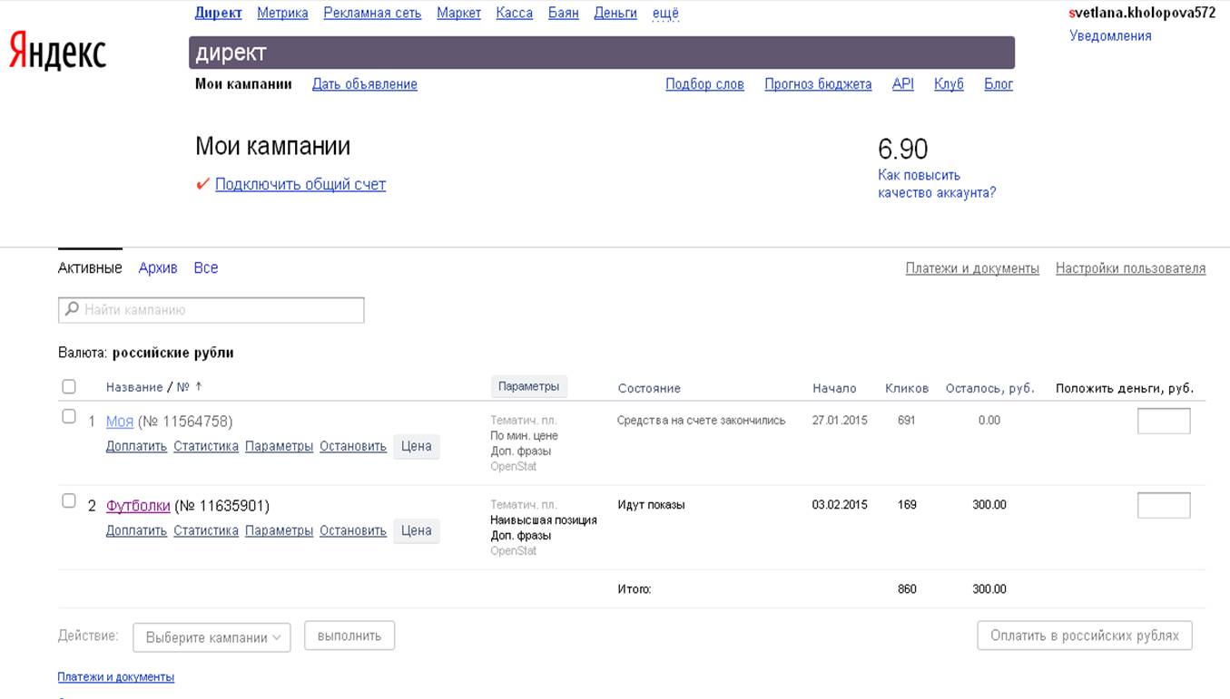Click Подключить общий счет link
The image size is (1230, 699).
tap(300, 184)
